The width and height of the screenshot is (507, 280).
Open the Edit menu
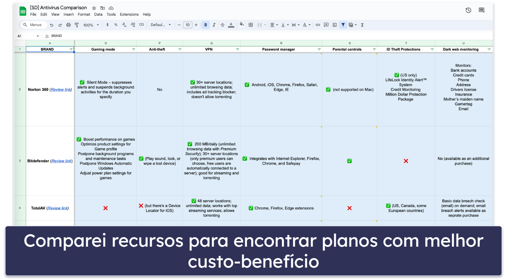[x=44, y=15]
